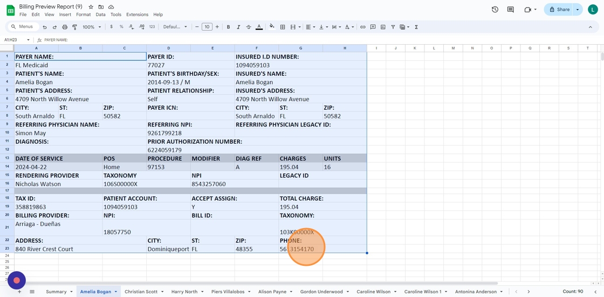Screen dimensions: 604x297
Task: Click the Share button
Action: (559, 10)
